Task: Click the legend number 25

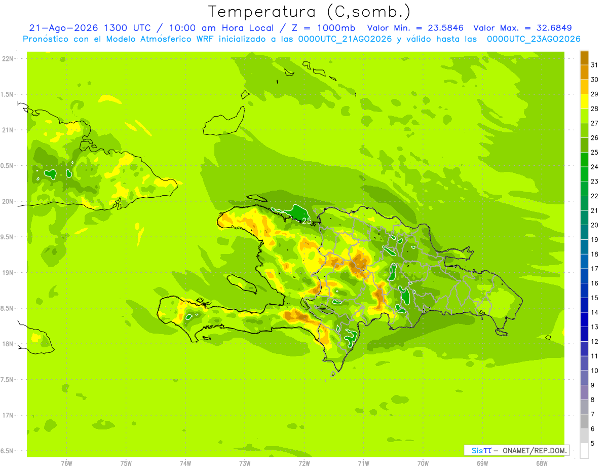Action: click(x=595, y=153)
